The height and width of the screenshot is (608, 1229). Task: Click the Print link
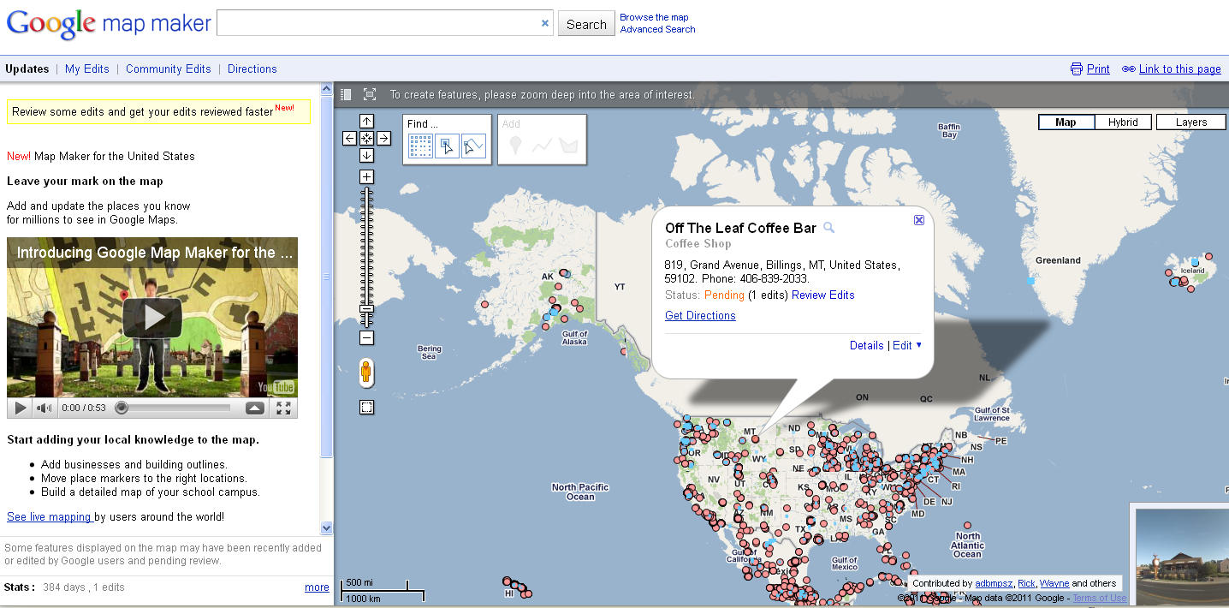point(1098,69)
